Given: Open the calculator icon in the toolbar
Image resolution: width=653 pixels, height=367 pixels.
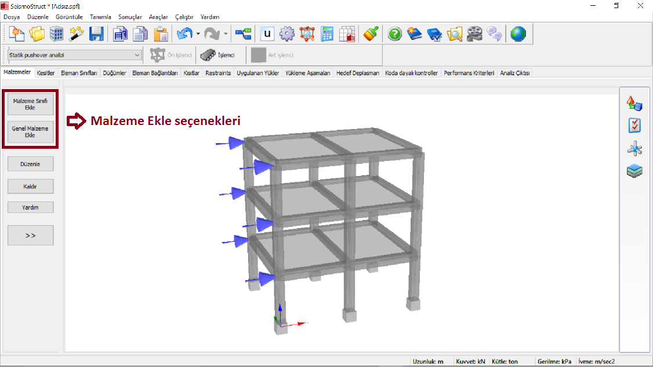Looking at the screenshot, I should (328, 34).
